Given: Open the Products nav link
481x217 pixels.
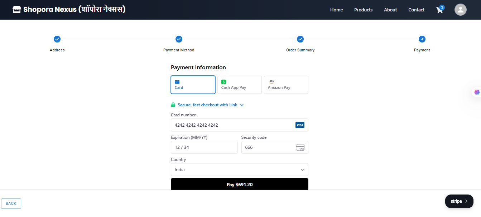Looking at the screenshot, I should tap(363, 10).
